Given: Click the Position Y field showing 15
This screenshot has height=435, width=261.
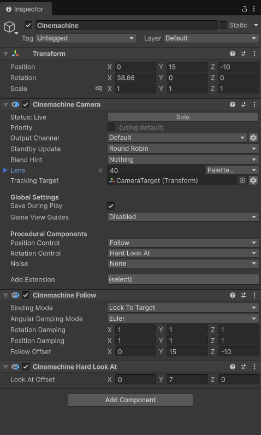Looking at the screenshot, I should point(187,67).
